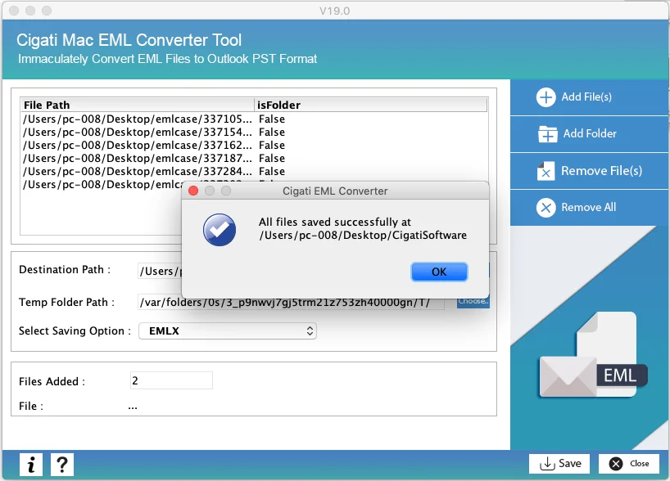Screen dimensions: 670x481
Task: Click the Temp Folder Path label
Action: tap(66, 302)
